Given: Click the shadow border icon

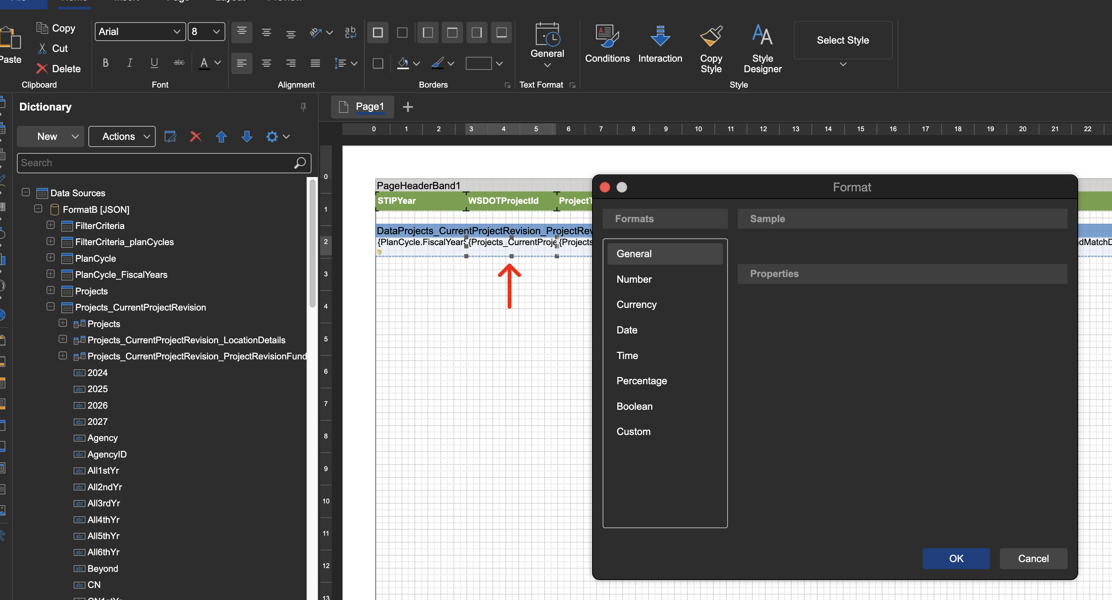Looking at the screenshot, I should pyautogui.click(x=378, y=64).
